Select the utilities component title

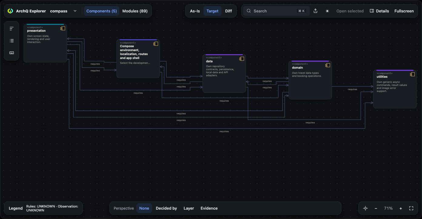[382, 77]
